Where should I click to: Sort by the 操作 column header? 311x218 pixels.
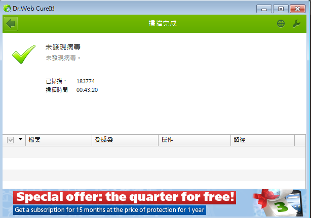click(195, 140)
